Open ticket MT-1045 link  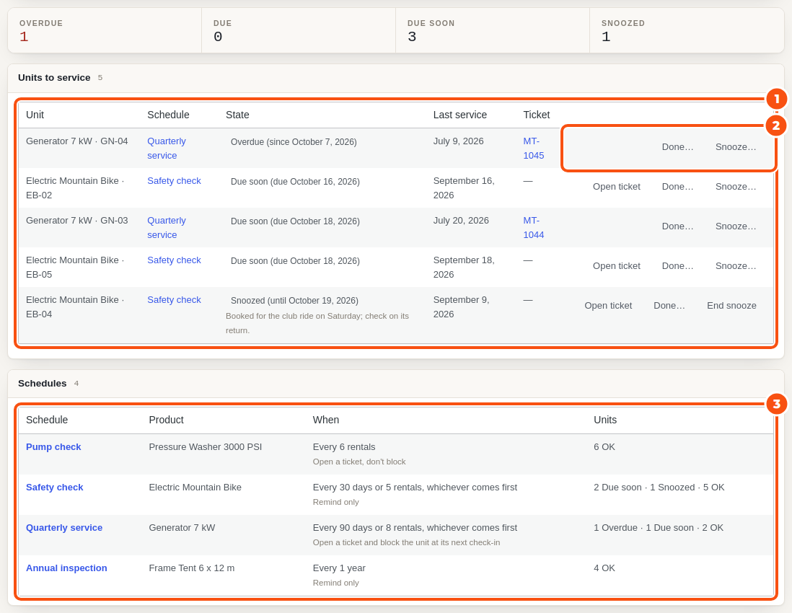[x=533, y=149]
